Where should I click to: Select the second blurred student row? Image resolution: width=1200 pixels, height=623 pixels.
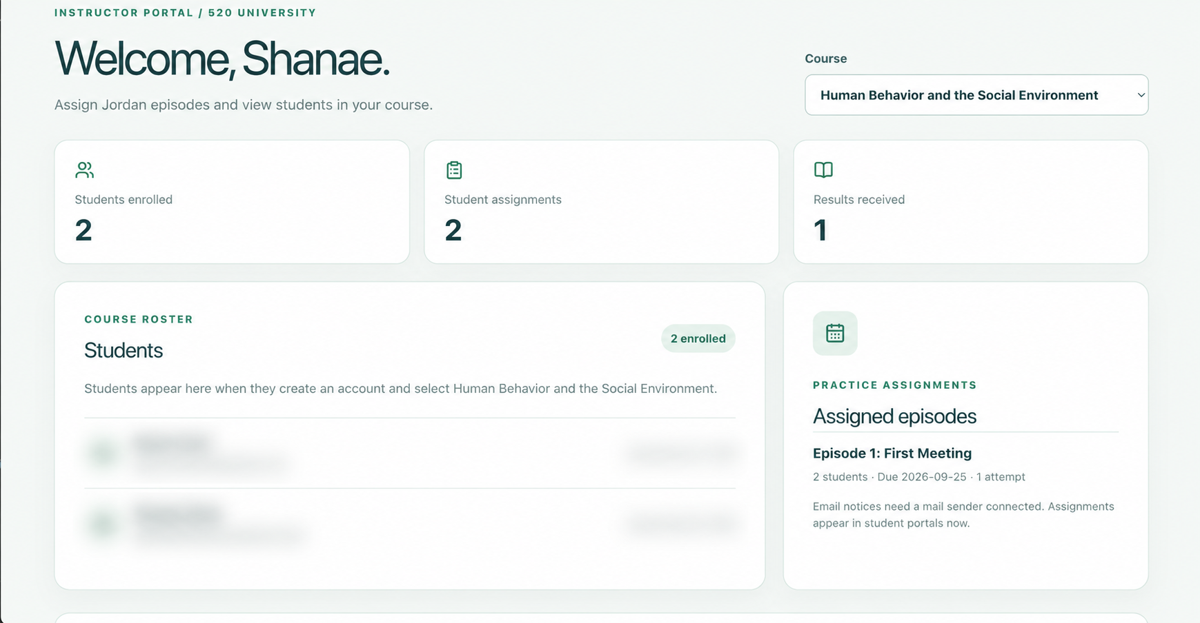tap(410, 524)
